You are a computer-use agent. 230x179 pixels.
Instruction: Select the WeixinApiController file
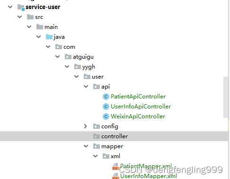coord(138,116)
